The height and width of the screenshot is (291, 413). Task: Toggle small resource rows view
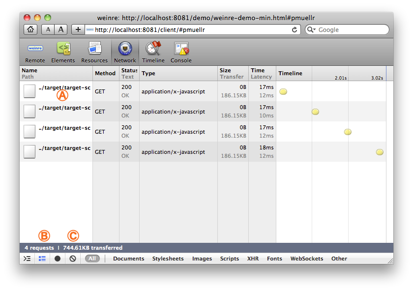[x=42, y=259]
